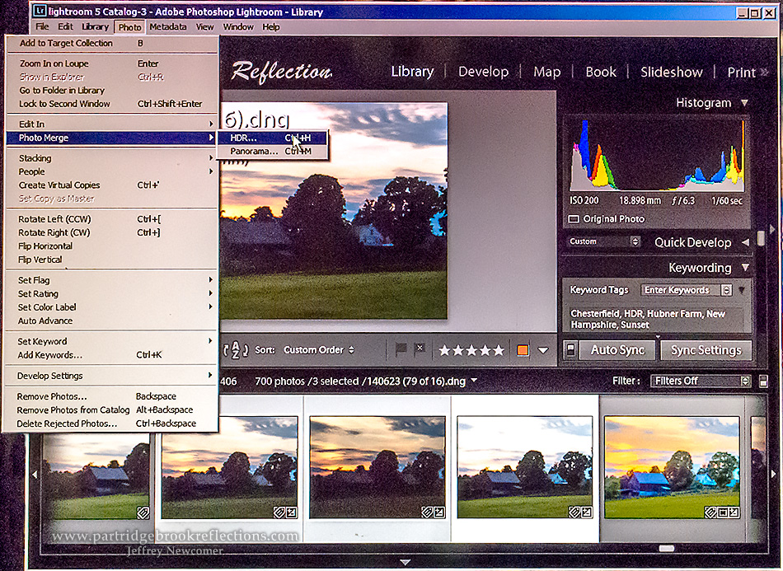Set rating with the first star

coord(444,350)
